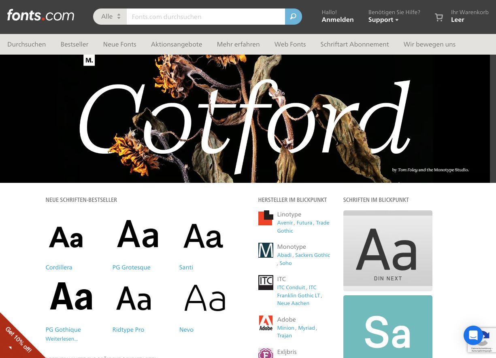496x358 pixels.
Task: Select the Avenir font link under Linotype
Action: pyautogui.click(x=285, y=222)
